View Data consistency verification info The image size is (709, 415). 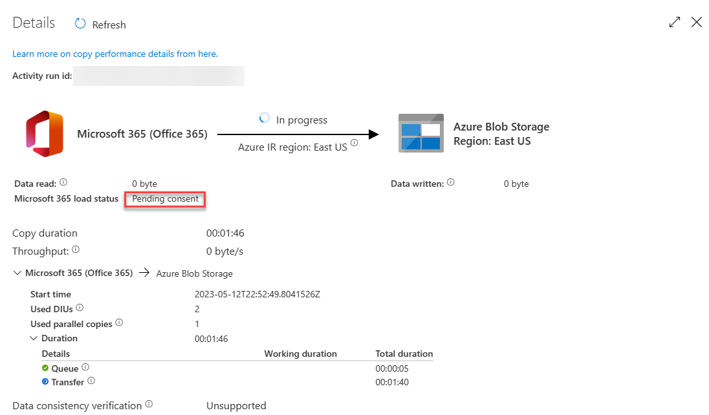[x=149, y=403]
